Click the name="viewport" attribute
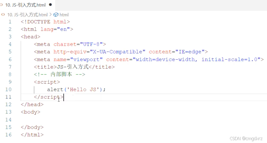267x143 pixels. click(78, 59)
